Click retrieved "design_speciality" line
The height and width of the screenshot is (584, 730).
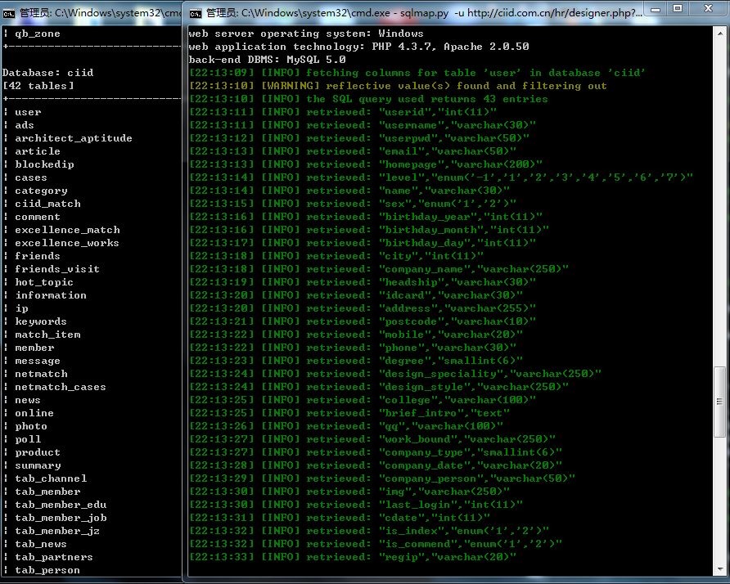coord(394,374)
